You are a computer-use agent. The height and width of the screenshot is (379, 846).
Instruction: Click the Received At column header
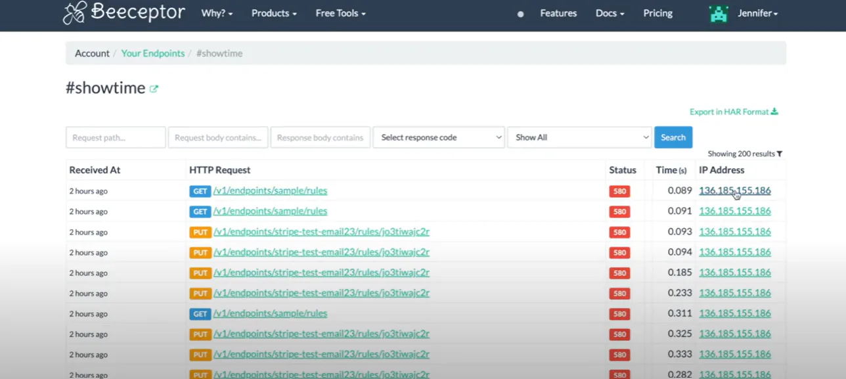click(x=95, y=170)
